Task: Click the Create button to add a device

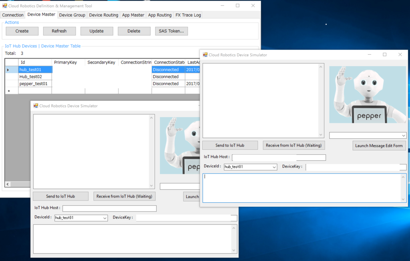Action: 22,31
